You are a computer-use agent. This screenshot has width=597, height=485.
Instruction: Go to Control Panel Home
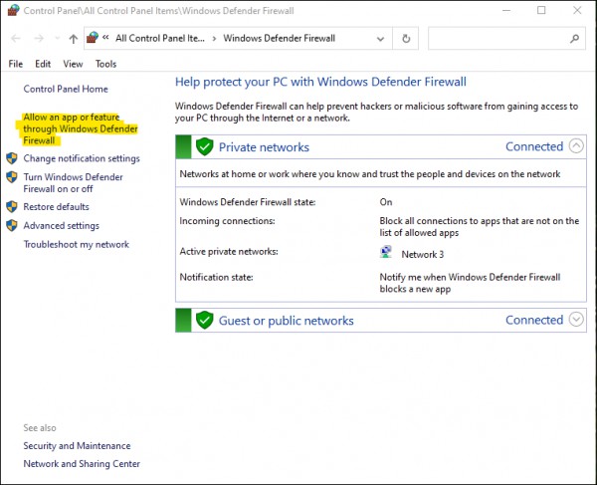[x=66, y=89]
